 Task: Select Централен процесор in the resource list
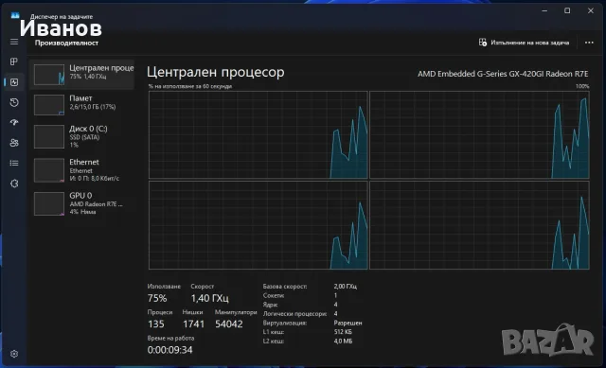coord(82,74)
